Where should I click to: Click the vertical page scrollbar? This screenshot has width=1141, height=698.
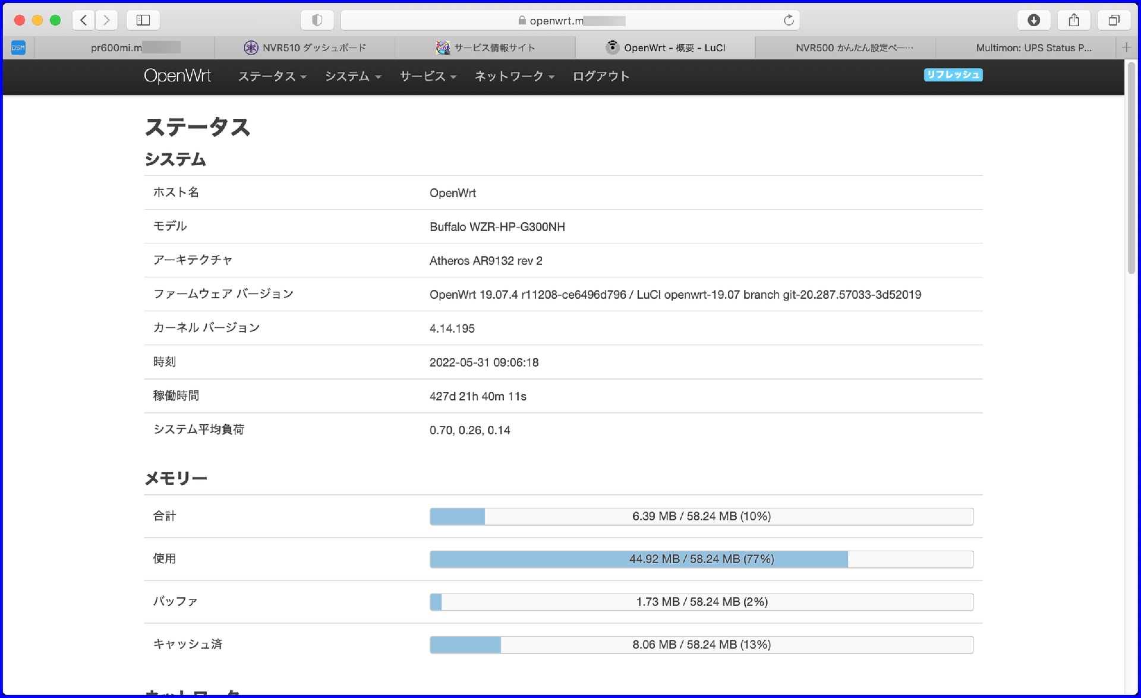pyautogui.click(x=1131, y=168)
